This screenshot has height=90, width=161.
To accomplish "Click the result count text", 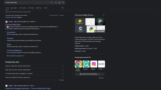I will 18,12.
